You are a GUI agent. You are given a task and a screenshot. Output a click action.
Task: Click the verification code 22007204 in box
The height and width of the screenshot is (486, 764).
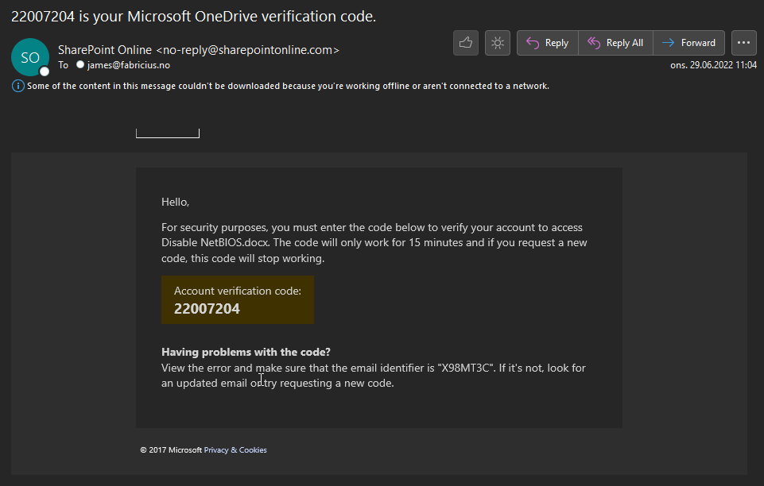coord(207,309)
